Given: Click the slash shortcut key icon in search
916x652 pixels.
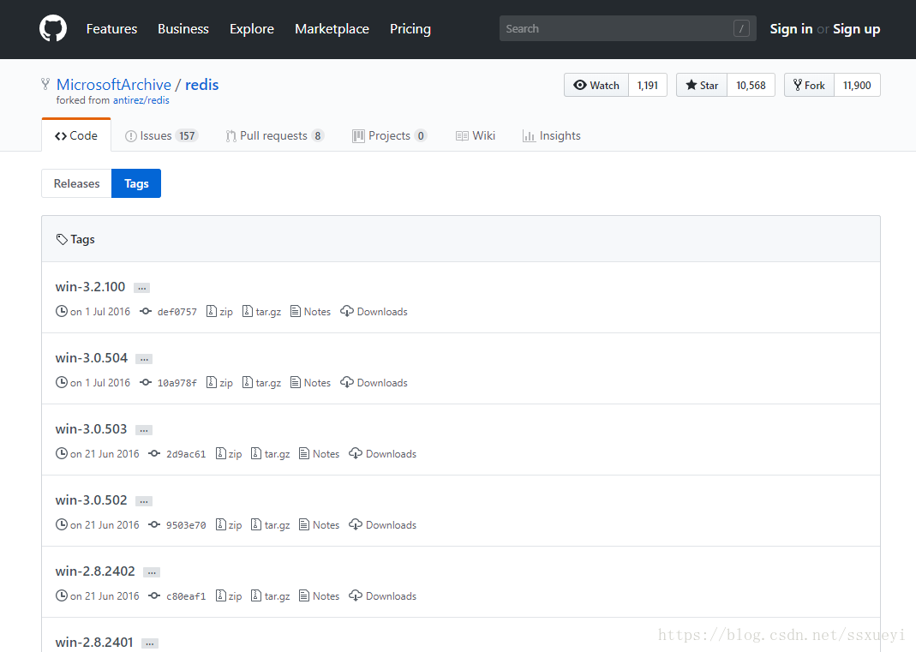Looking at the screenshot, I should pos(741,28).
